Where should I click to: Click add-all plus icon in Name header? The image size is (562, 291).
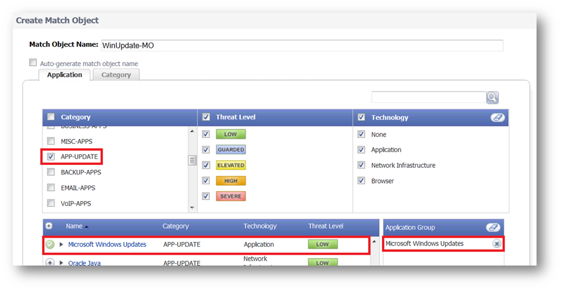[x=49, y=226]
